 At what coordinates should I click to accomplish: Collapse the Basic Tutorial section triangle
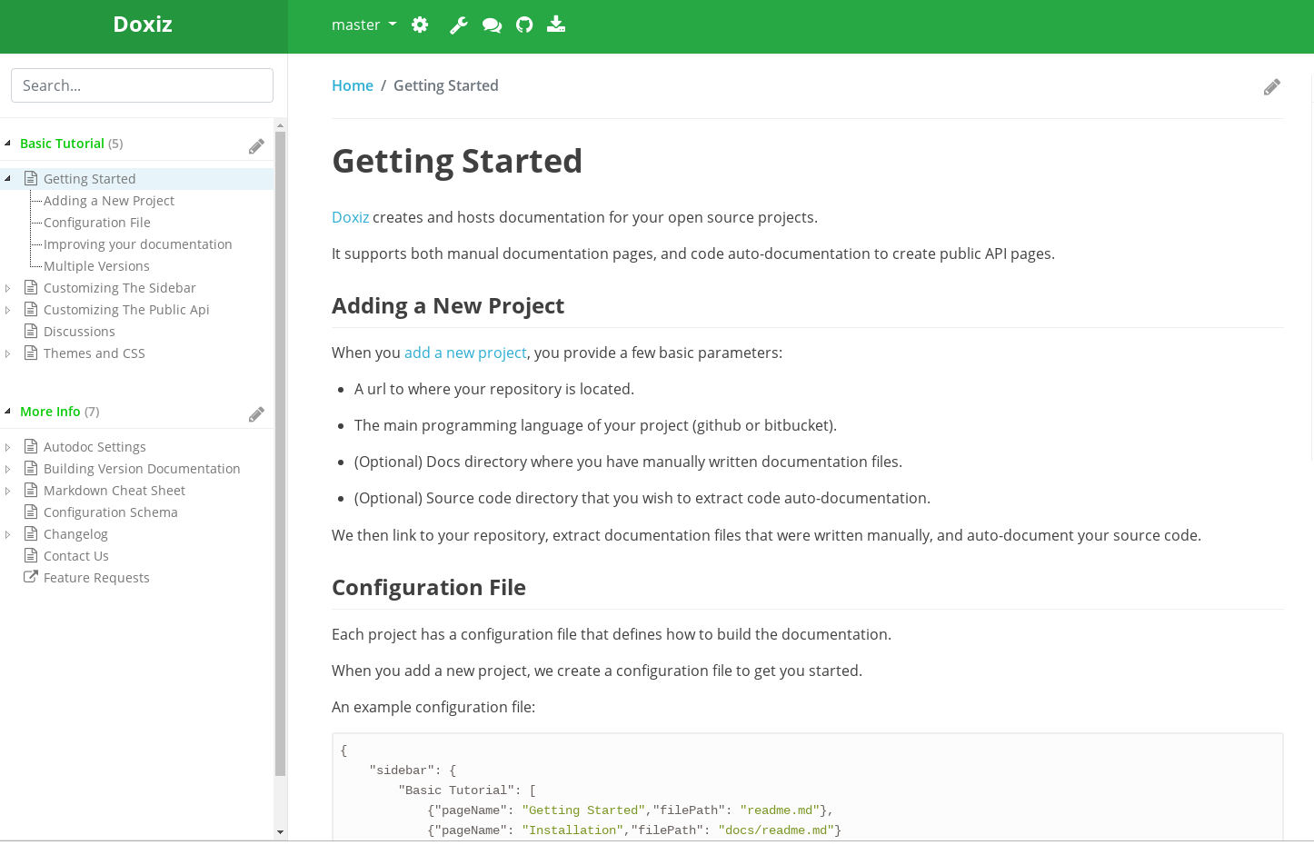(7, 143)
